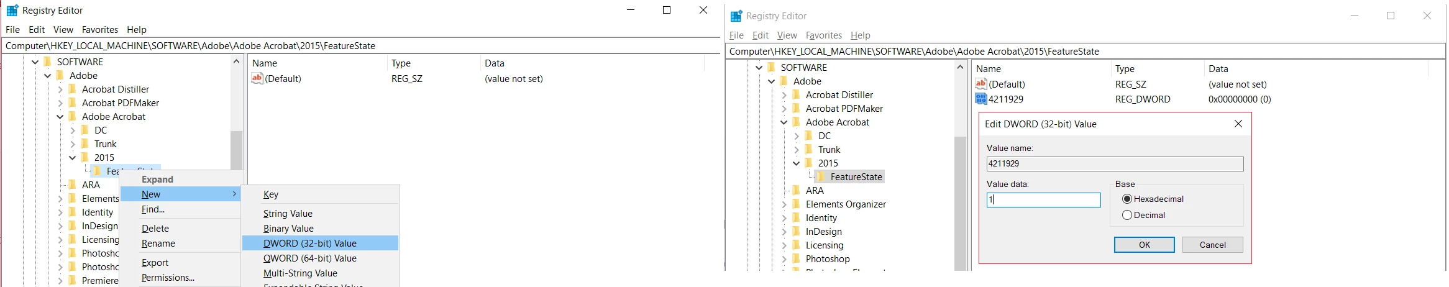Expand Licensing key in right window
The image size is (1449, 287).
click(x=784, y=245)
